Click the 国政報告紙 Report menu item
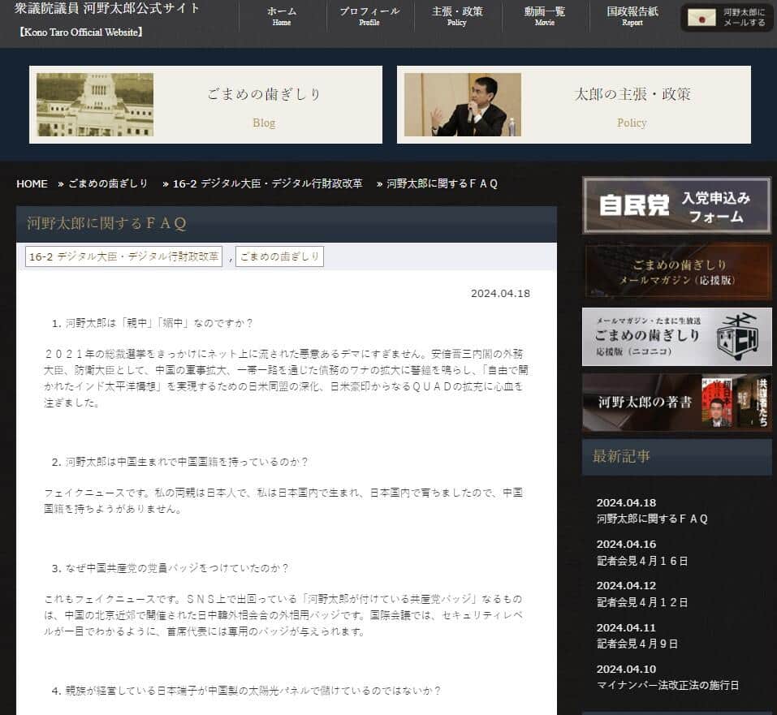Viewport: 777px width, 715px height. tap(632, 18)
